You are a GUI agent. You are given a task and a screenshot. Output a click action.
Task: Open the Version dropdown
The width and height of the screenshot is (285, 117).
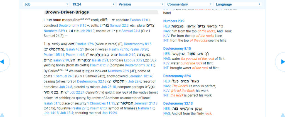(x=141, y=4)
